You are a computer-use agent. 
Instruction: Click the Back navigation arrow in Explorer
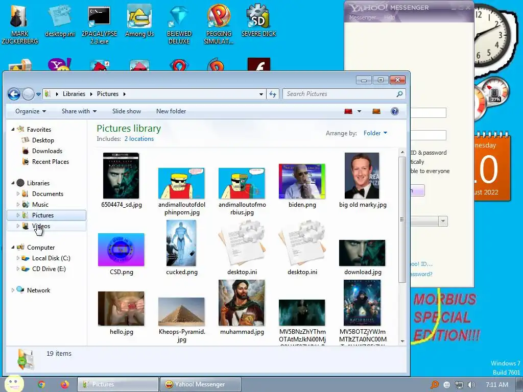click(x=14, y=94)
